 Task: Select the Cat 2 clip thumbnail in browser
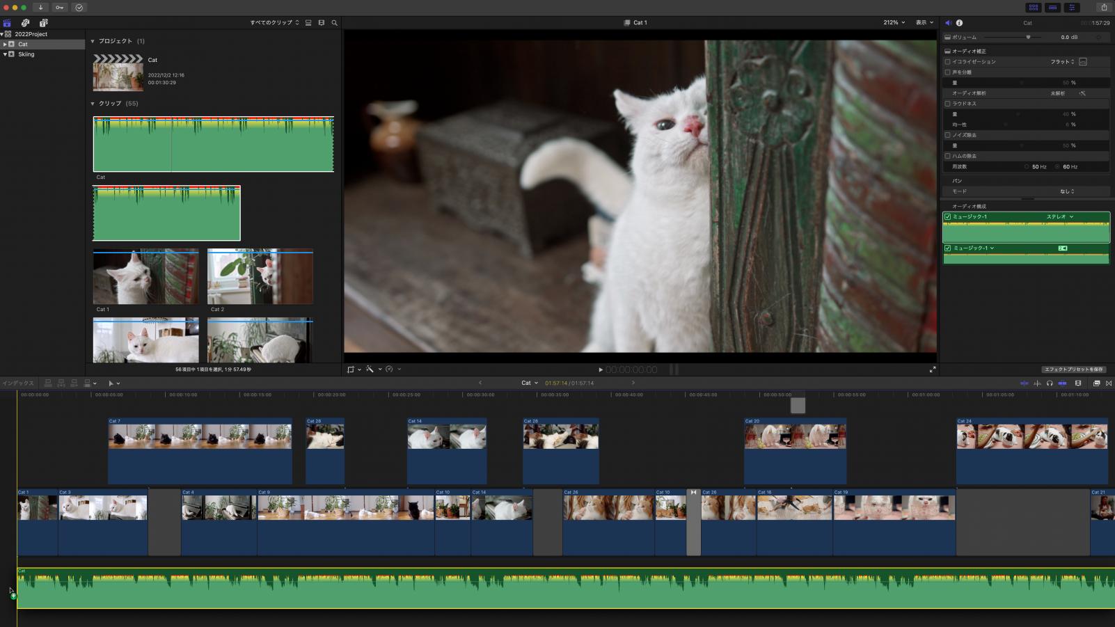260,277
